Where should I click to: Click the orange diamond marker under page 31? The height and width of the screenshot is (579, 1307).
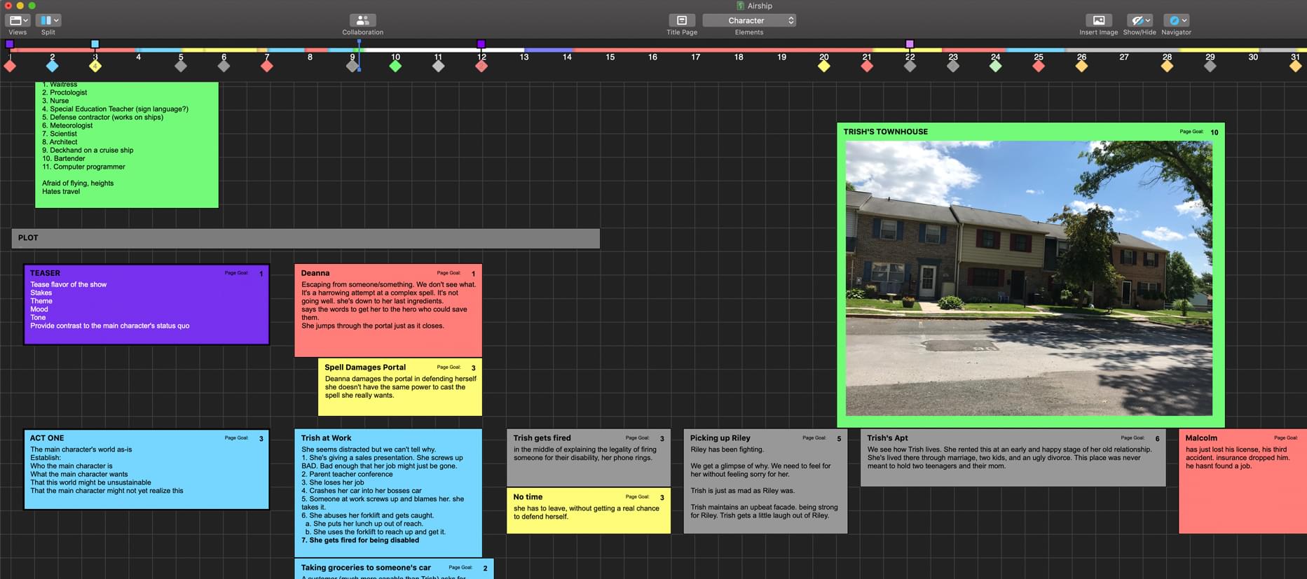1295,67
